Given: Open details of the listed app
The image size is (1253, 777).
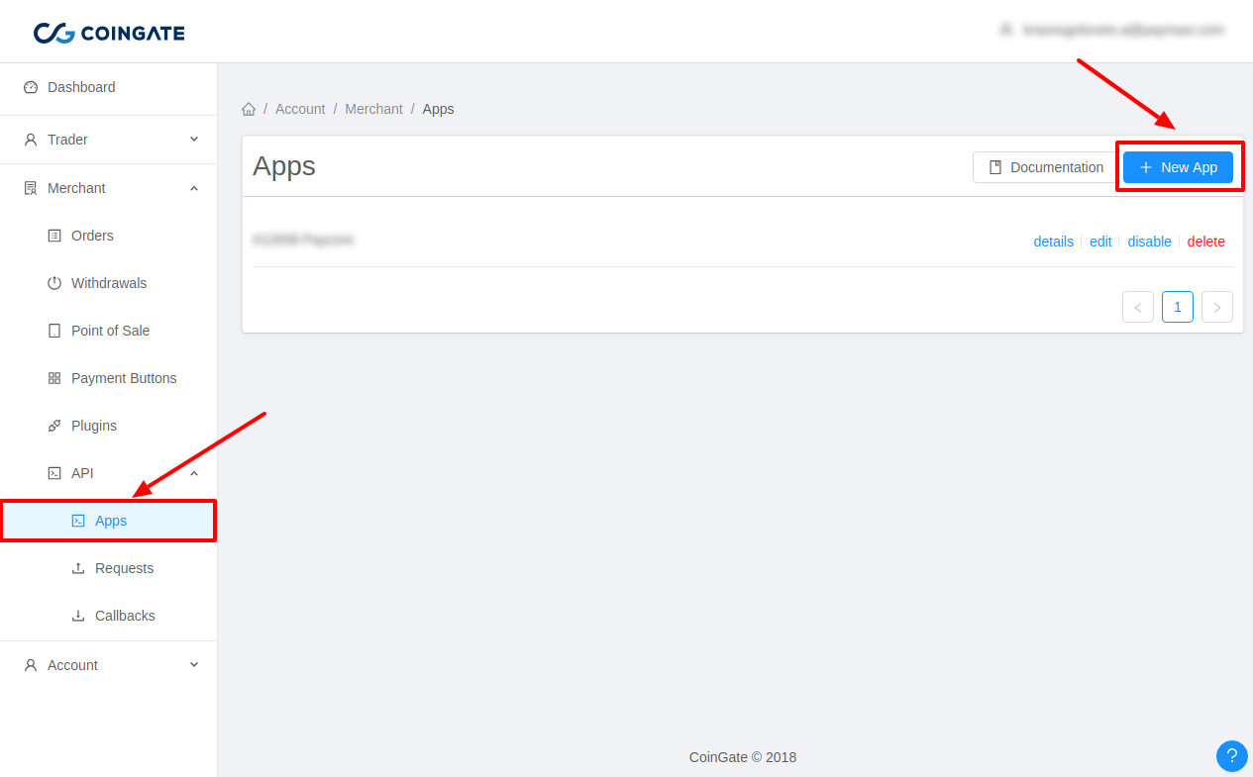Looking at the screenshot, I should pyautogui.click(x=1053, y=242).
